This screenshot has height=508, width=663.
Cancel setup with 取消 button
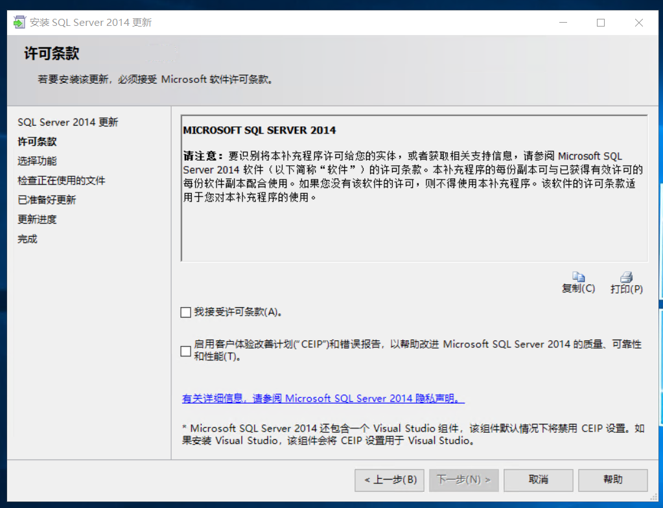(539, 479)
